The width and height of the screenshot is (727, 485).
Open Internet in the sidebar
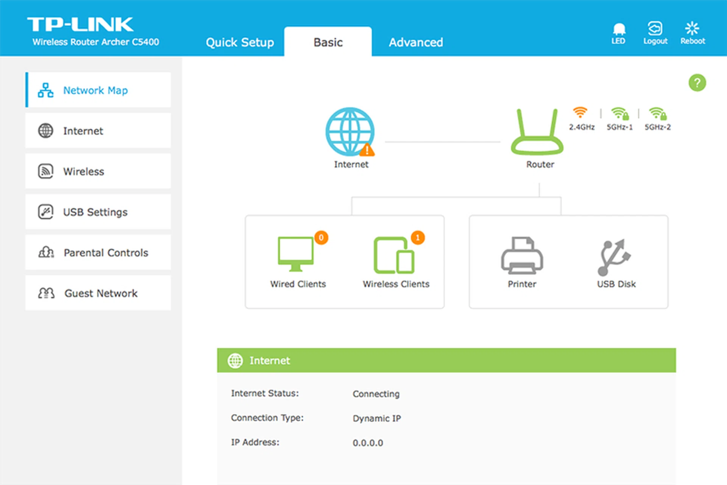(x=98, y=131)
